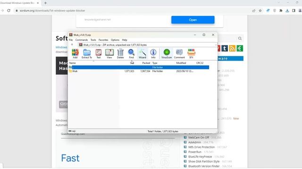Open the BlueLife KeyFreeze link
302x169 pixels.
(x=200, y=157)
